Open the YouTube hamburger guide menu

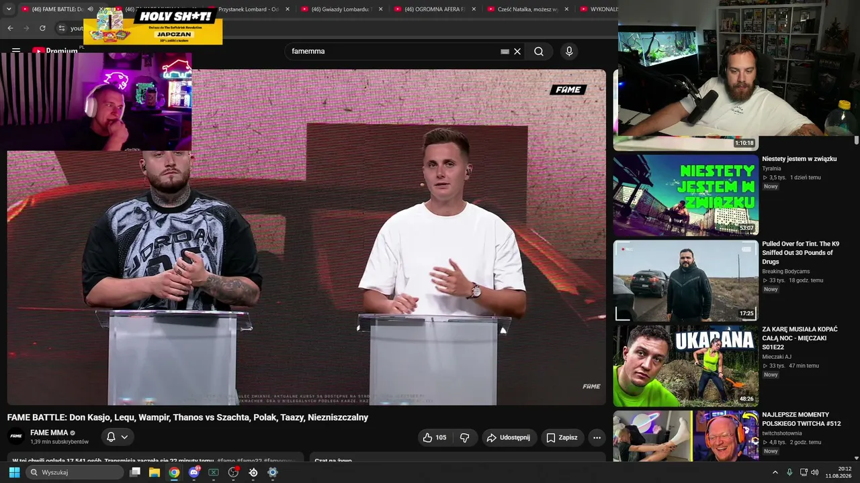pos(16,50)
